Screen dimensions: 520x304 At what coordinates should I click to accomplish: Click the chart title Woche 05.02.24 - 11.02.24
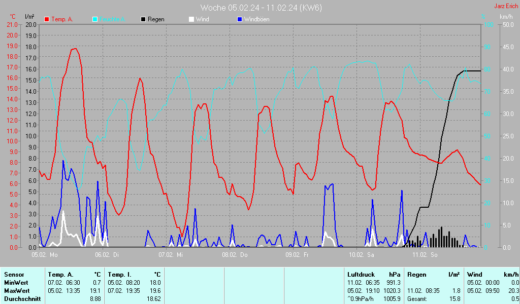tap(261, 8)
